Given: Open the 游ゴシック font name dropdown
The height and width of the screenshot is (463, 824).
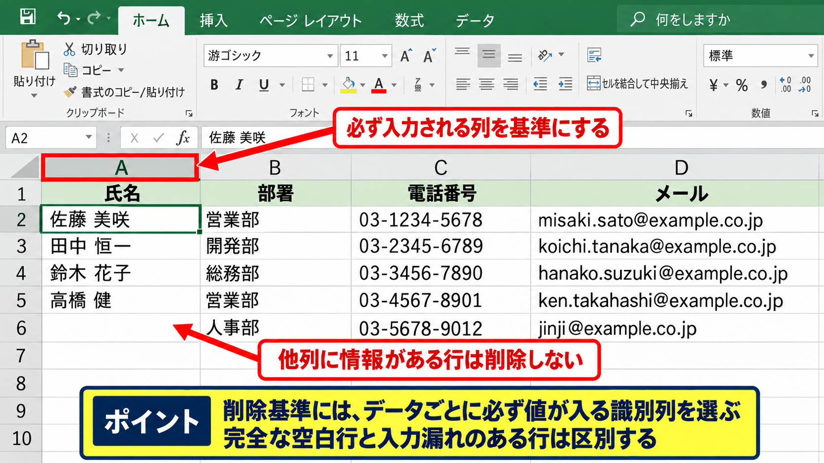Looking at the screenshot, I should 330,56.
